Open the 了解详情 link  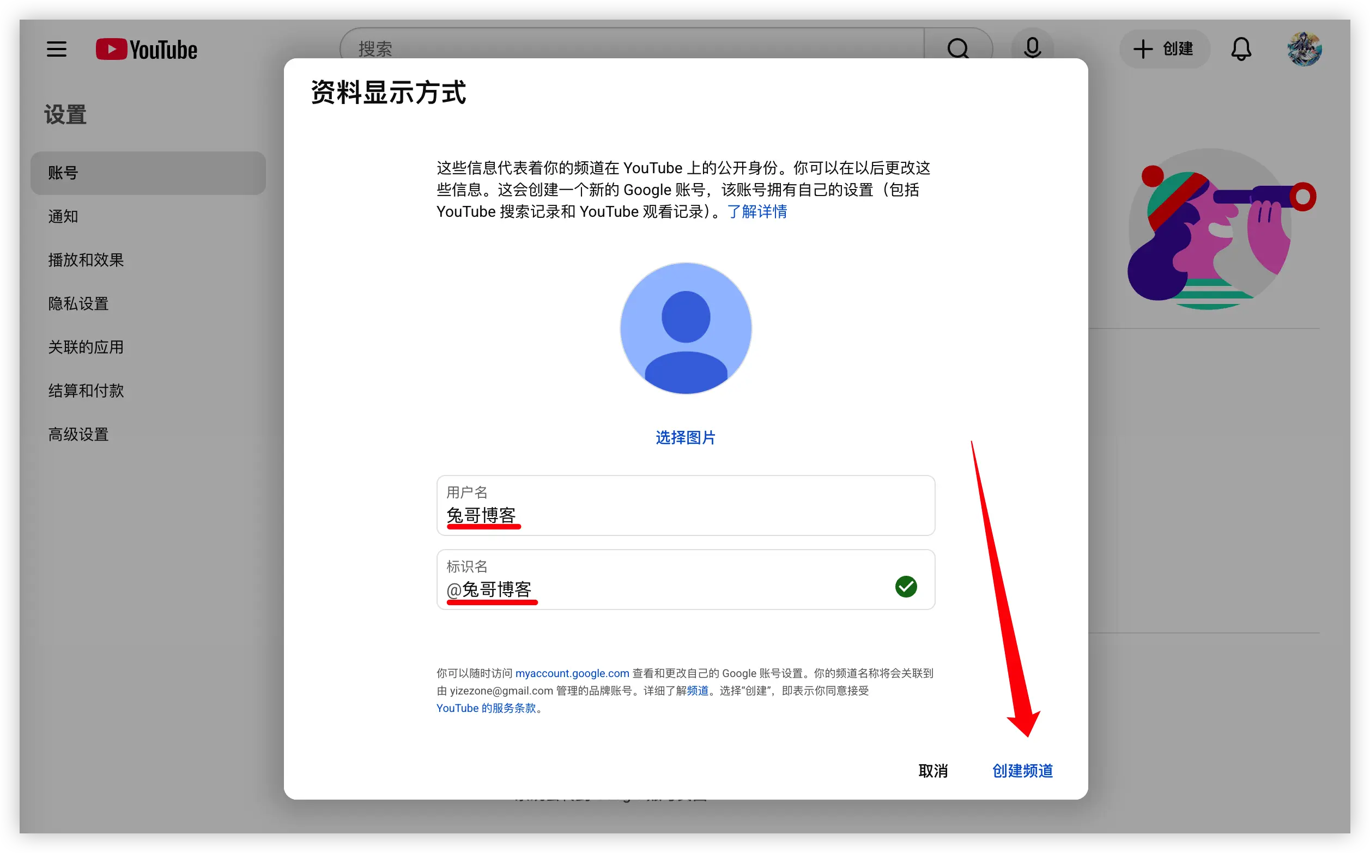click(758, 211)
